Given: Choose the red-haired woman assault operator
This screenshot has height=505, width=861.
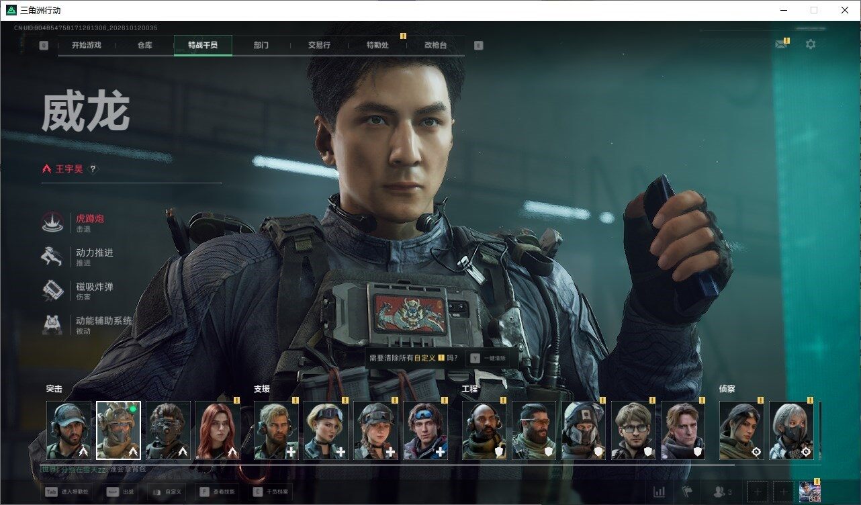Looking at the screenshot, I should 218,430.
